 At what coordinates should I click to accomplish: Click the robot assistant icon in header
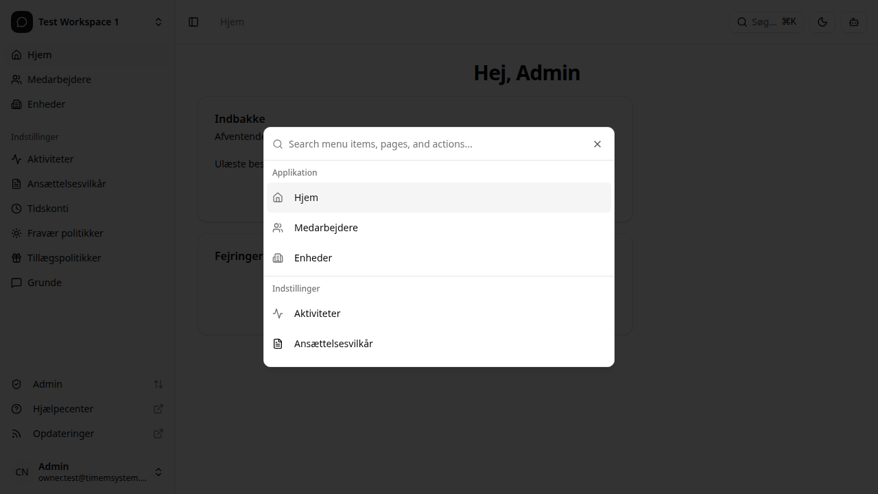[x=854, y=22]
